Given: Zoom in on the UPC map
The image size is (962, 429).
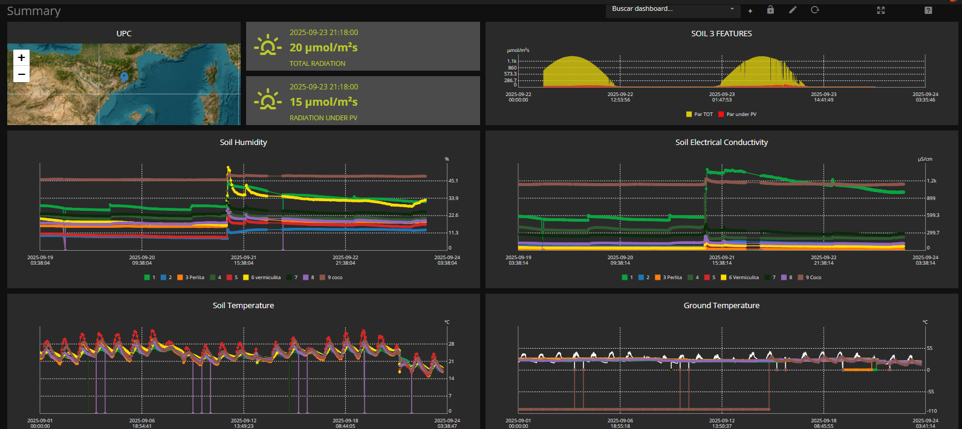Looking at the screenshot, I should click(21, 58).
